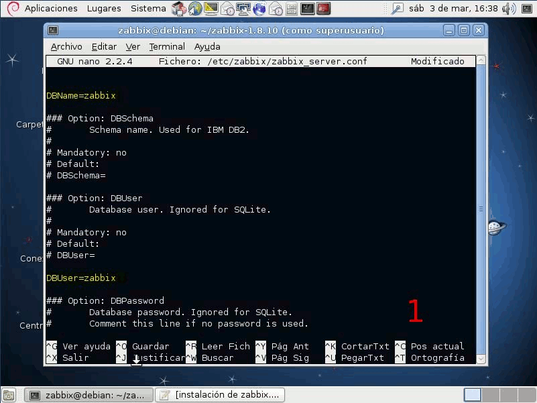Open the Editar menu
This screenshot has width=537, height=403.
tap(104, 46)
